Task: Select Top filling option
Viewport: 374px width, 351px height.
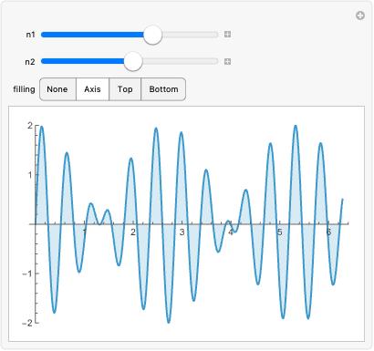Action: click(125, 89)
